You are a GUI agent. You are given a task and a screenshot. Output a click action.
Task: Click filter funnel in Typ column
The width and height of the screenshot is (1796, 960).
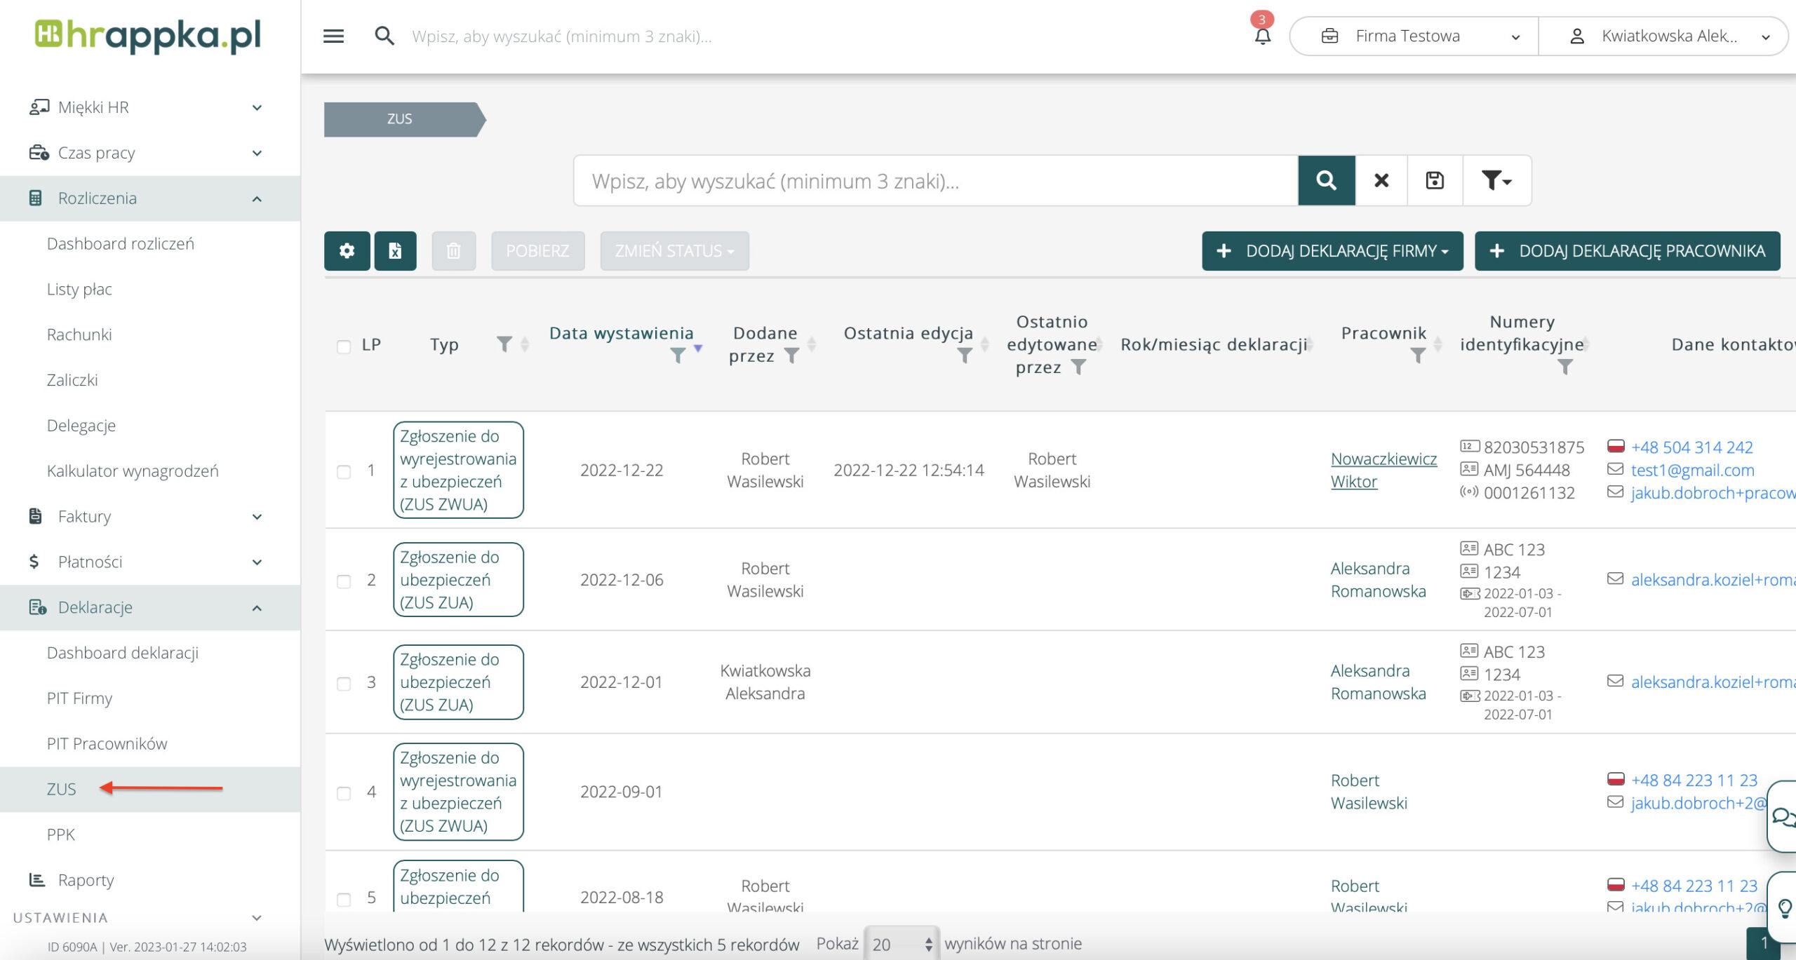pos(504,344)
